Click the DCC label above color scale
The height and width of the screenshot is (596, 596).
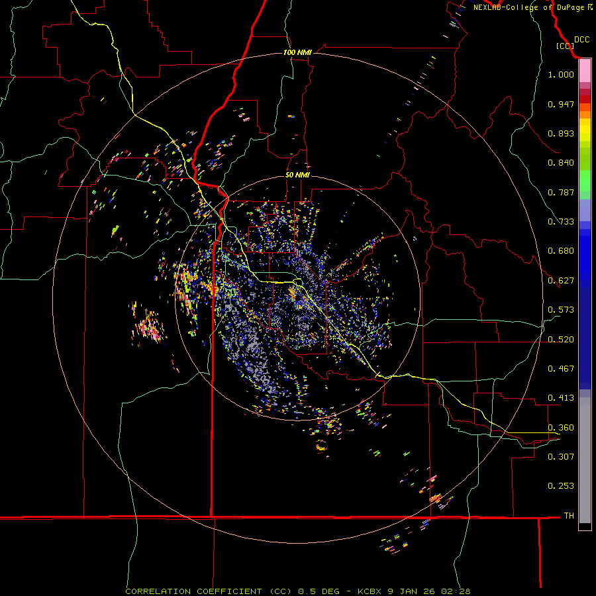pyautogui.click(x=582, y=40)
